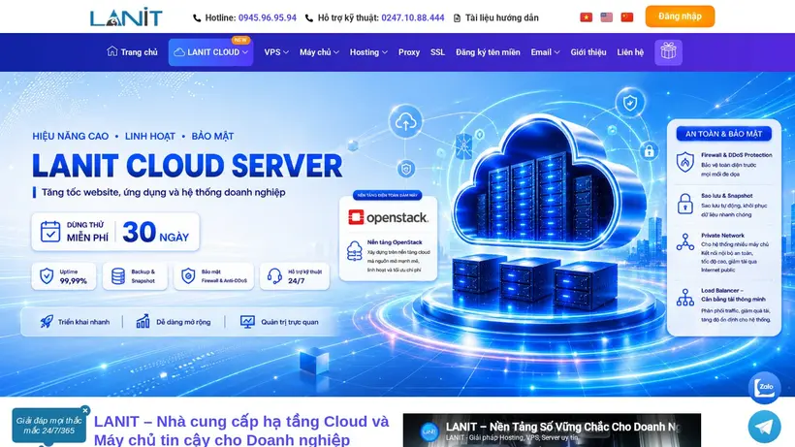Expand the VPS dropdown menu
The image size is (795, 447).
[276, 52]
